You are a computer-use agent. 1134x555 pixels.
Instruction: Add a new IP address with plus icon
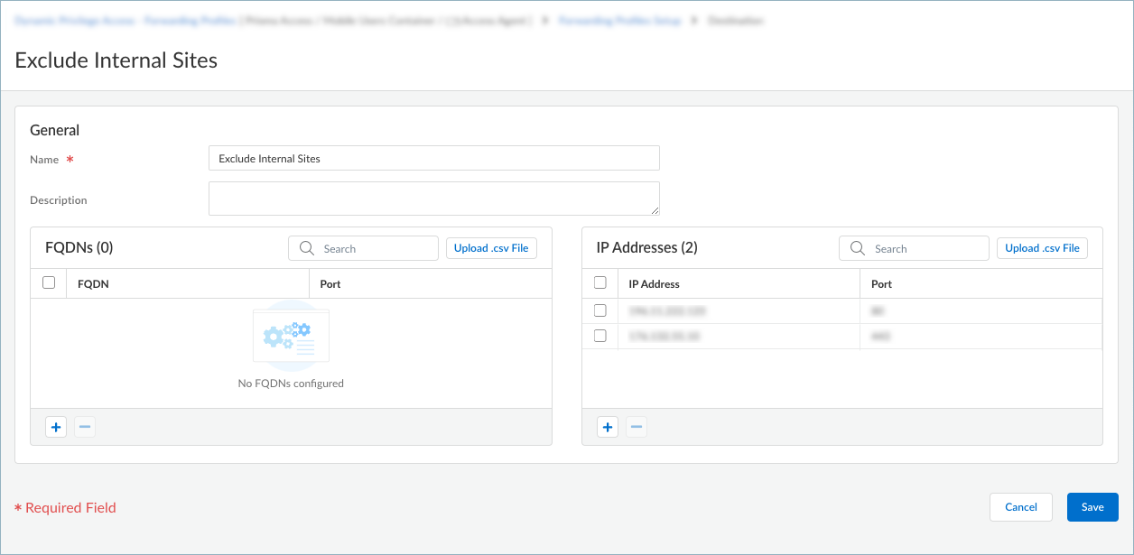tap(608, 427)
